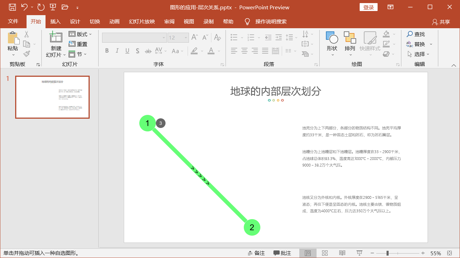
Task: Switch to the 动画 animations tab
Action: click(114, 21)
